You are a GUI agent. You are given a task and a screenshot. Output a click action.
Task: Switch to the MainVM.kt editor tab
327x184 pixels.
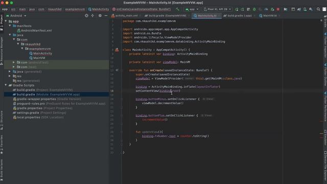(269, 16)
